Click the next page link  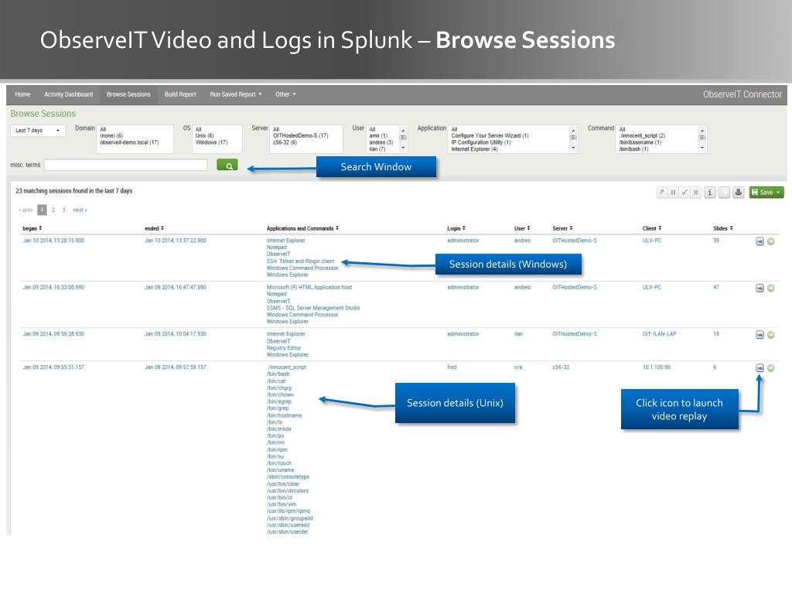pos(80,210)
